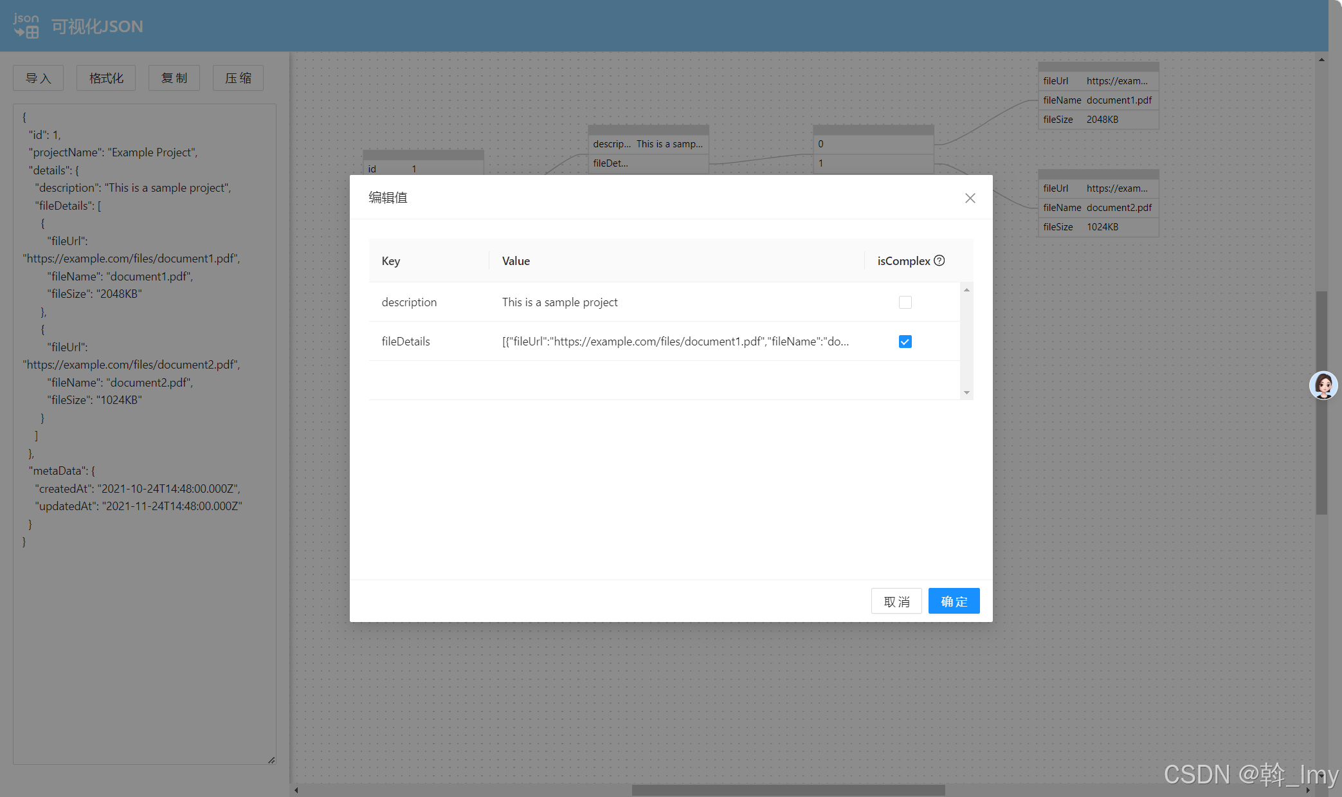Click the 复制 copy button
Image resolution: width=1342 pixels, height=797 pixels.
(x=174, y=78)
